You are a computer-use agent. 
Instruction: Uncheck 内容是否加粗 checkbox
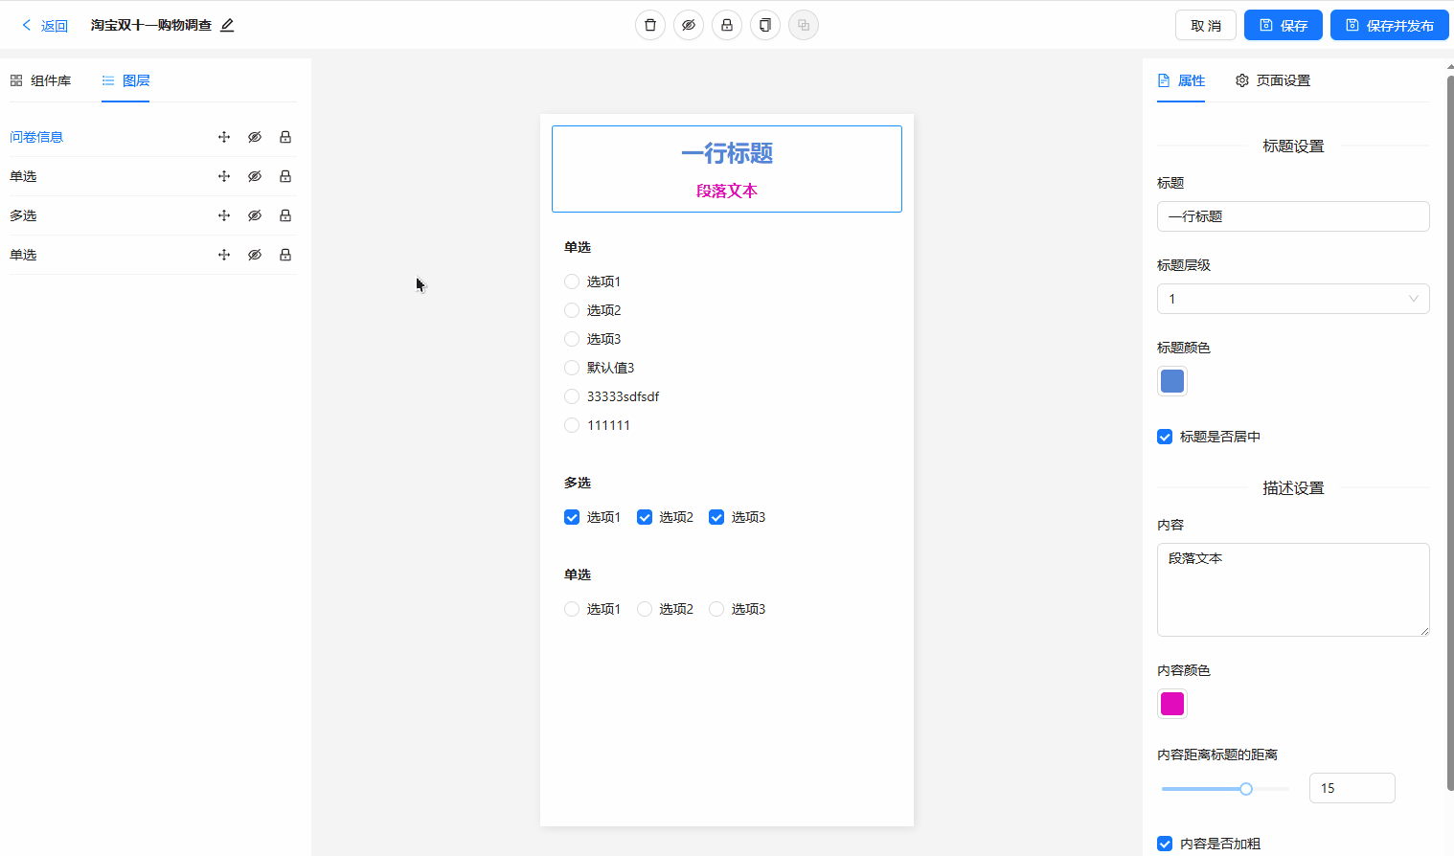click(1165, 844)
